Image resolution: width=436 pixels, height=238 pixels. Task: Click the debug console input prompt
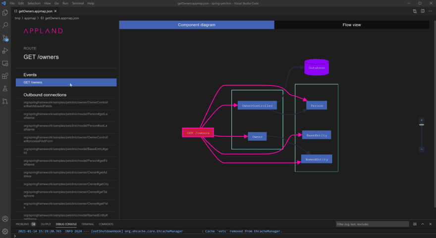tap(222, 236)
